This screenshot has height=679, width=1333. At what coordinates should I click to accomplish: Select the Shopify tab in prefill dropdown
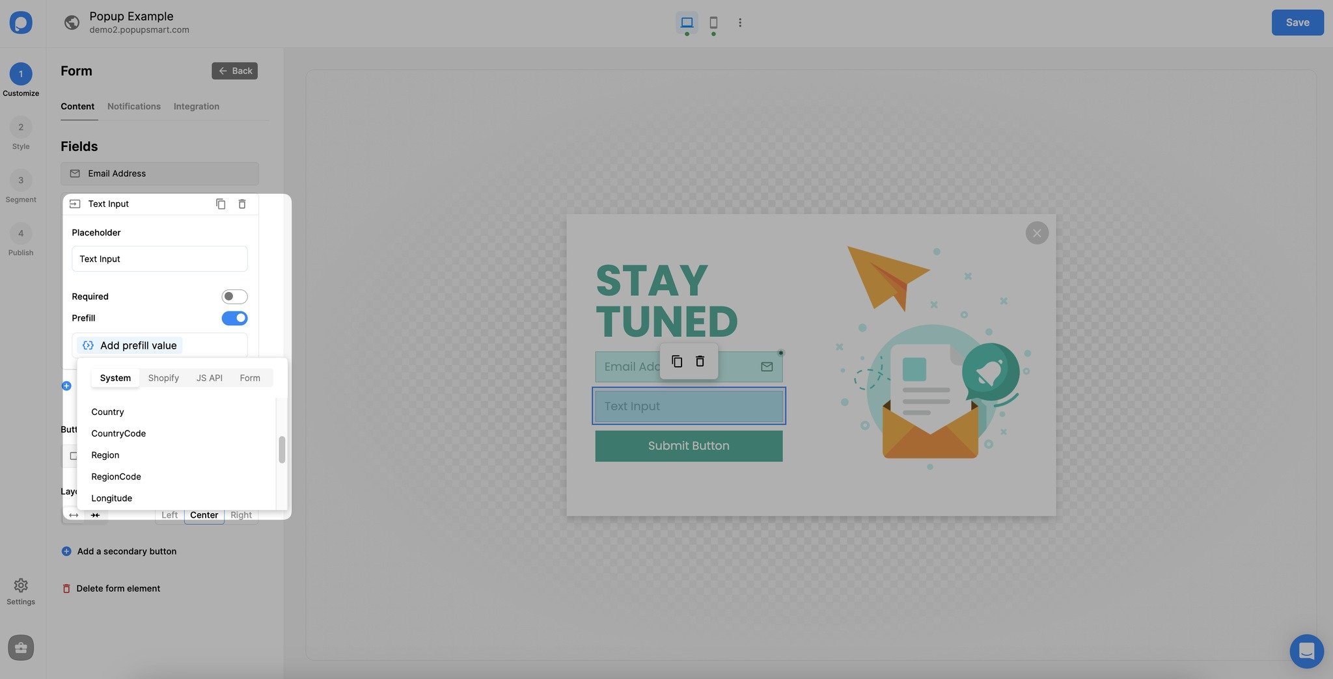pyautogui.click(x=163, y=378)
